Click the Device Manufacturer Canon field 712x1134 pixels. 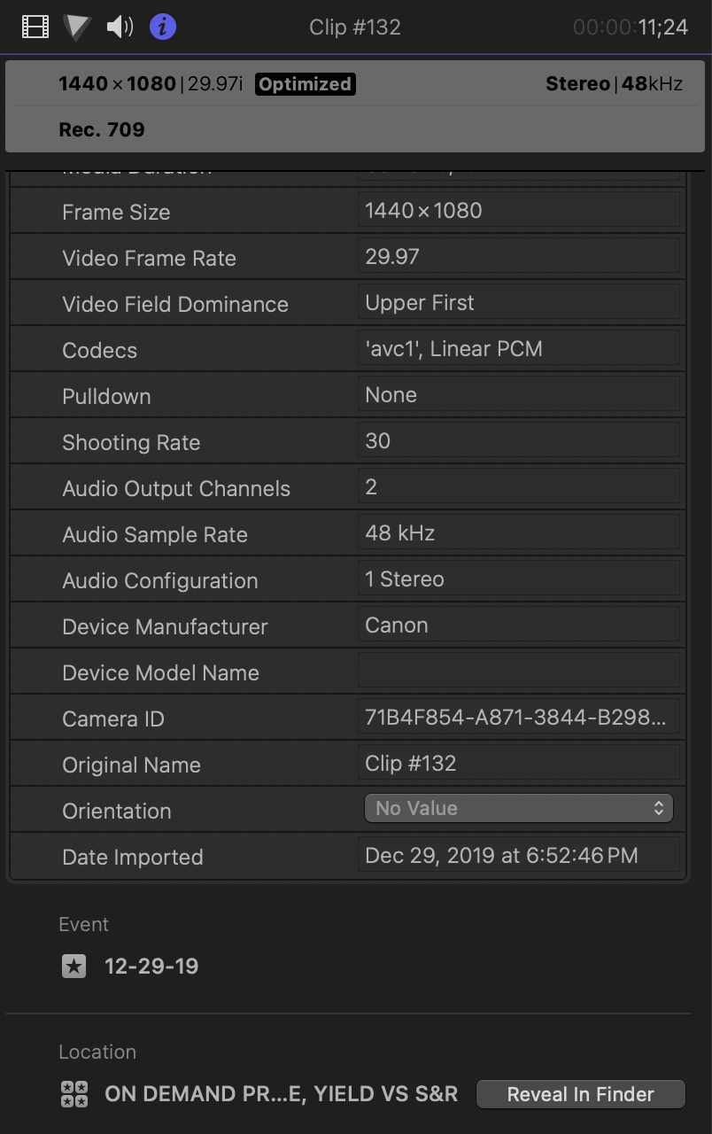(518, 625)
